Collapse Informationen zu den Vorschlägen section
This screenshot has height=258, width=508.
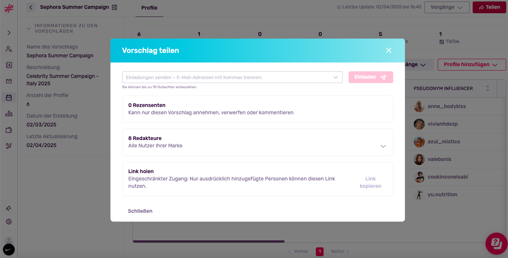click(x=29, y=28)
